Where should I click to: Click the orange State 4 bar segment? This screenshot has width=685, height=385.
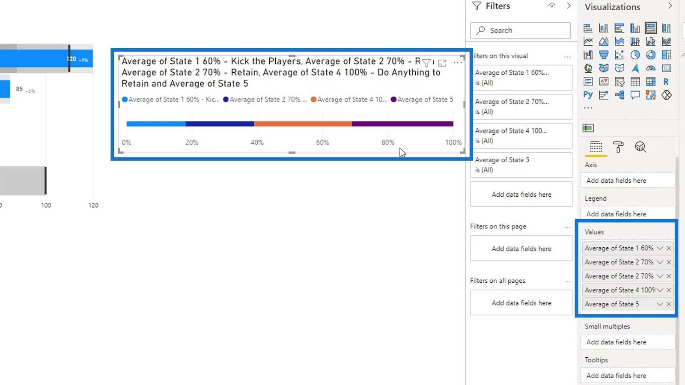pos(303,124)
